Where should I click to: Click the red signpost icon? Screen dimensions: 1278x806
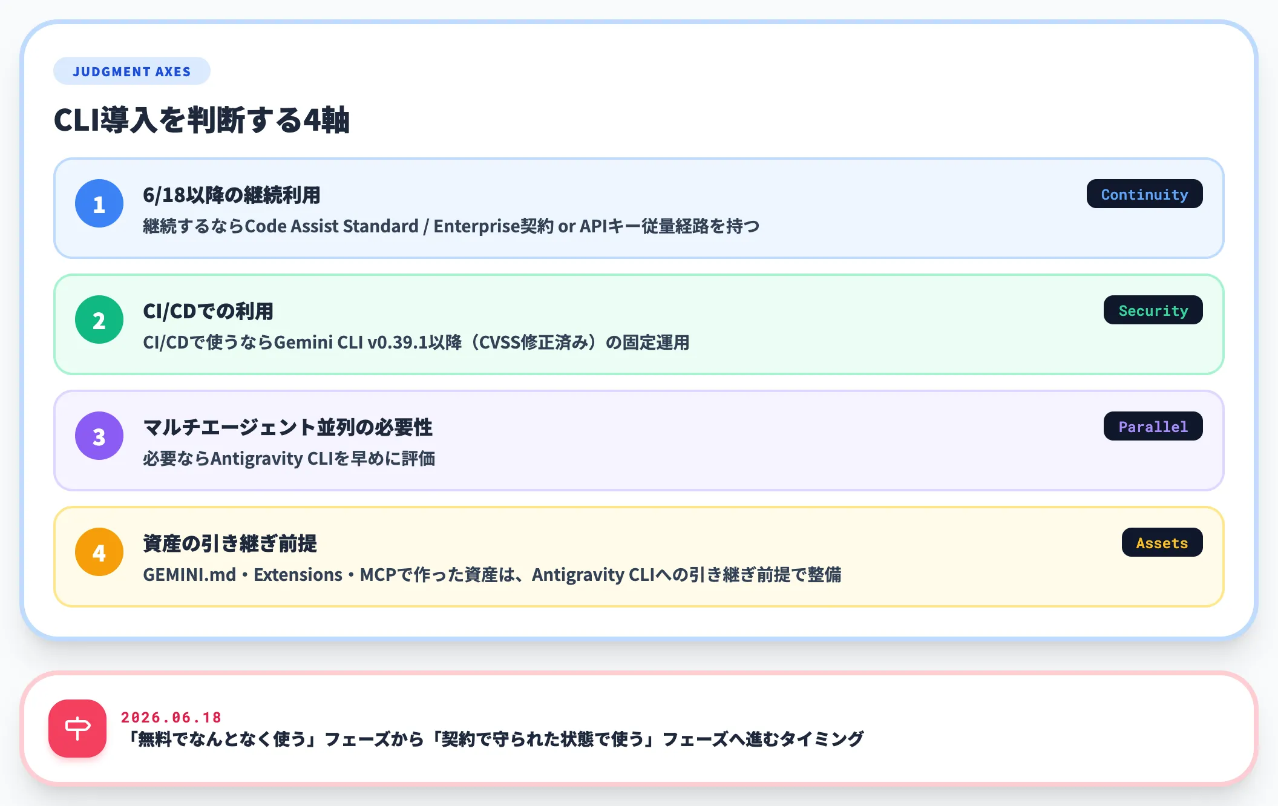pyautogui.click(x=77, y=729)
